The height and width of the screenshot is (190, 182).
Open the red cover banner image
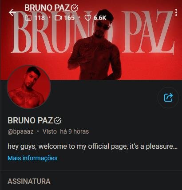91,40
